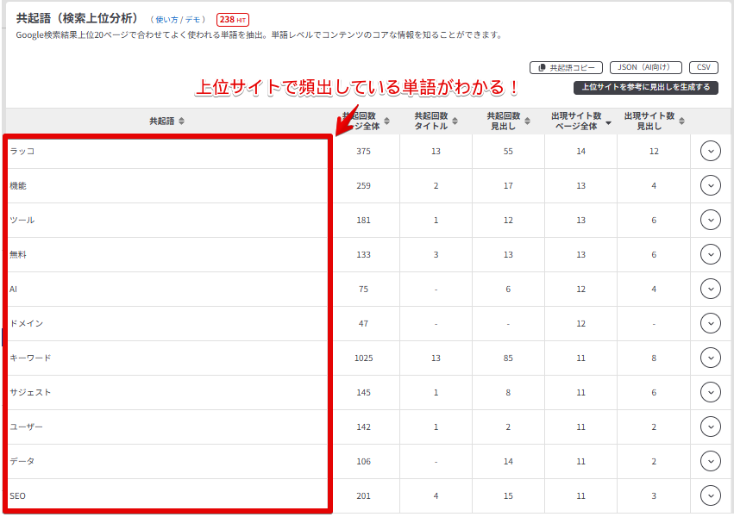Expand the ドメイン row chevron
Image resolution: width=734 pixels, height=517 pixels.
710,323
